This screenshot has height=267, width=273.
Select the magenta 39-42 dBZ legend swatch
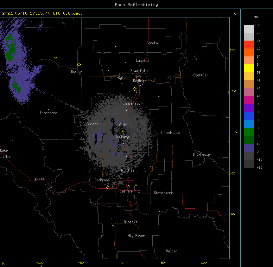[249, 100]
